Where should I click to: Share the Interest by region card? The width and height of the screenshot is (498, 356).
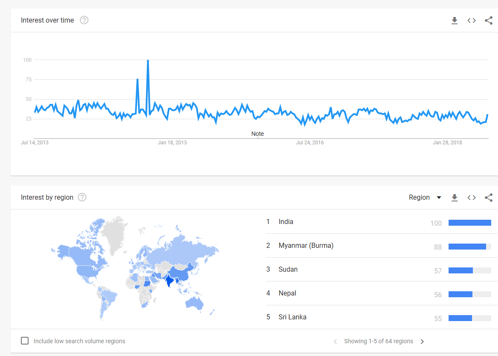(x=489, y=198)
